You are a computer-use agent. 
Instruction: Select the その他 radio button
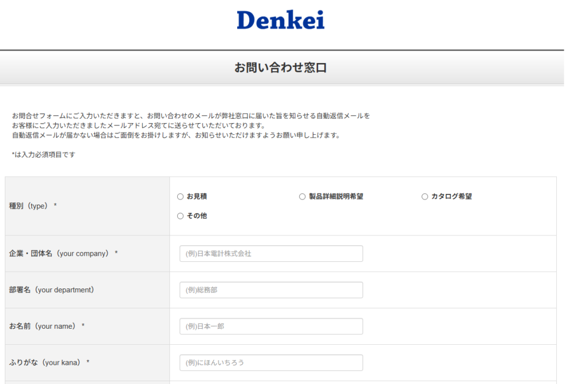pos(179,216)
